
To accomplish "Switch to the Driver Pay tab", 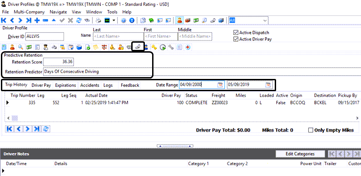I will click(41, 85).
